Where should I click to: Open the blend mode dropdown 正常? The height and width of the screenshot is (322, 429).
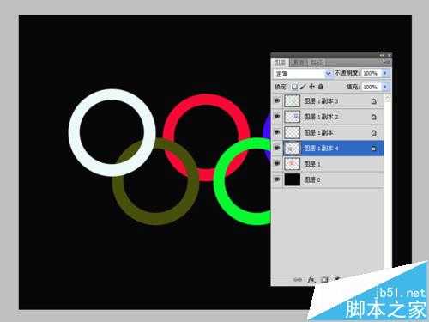pos(303,74)
